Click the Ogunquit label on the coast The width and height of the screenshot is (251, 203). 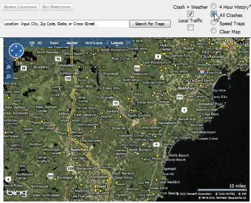pos(169,169)
